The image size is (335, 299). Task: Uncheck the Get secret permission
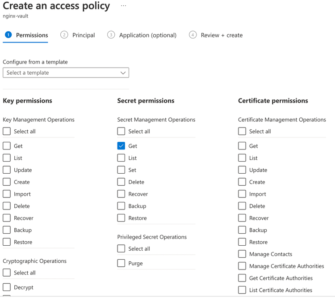pos(121,146)
